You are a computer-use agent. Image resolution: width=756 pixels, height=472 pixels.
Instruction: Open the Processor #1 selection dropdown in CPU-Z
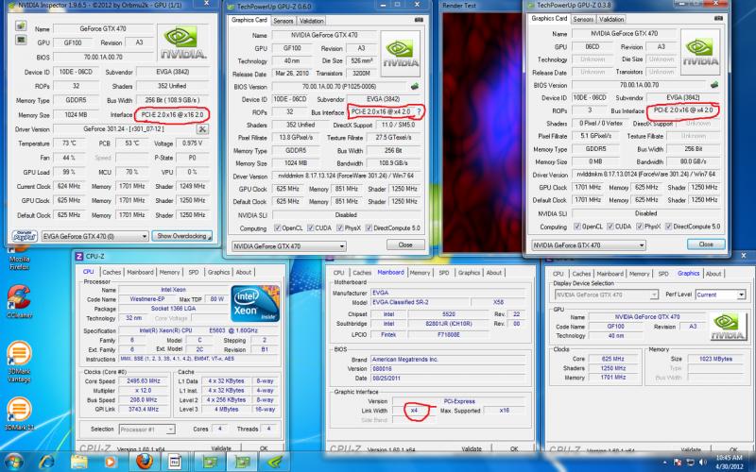point(146,429)
